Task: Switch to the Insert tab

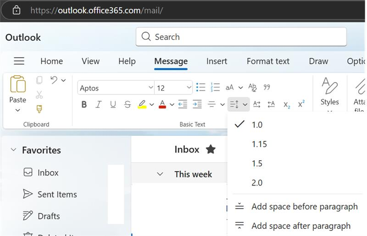Action: (x=217, y=61)
